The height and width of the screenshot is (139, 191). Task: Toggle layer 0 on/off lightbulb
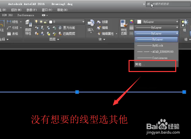(36, 22)
